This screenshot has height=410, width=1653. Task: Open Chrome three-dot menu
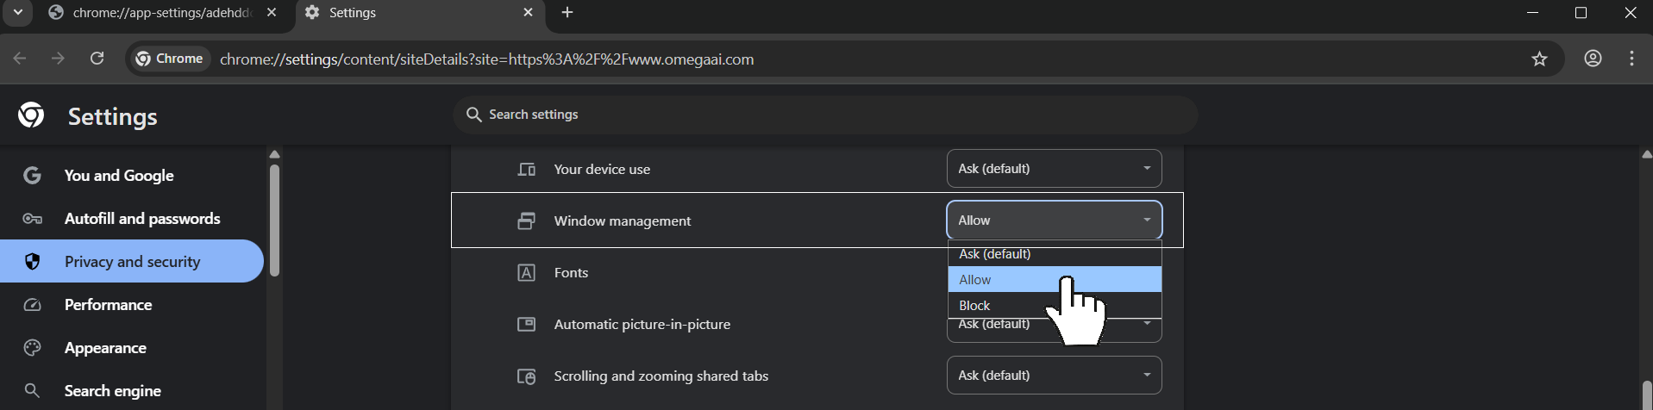(x=1631, y=59)
